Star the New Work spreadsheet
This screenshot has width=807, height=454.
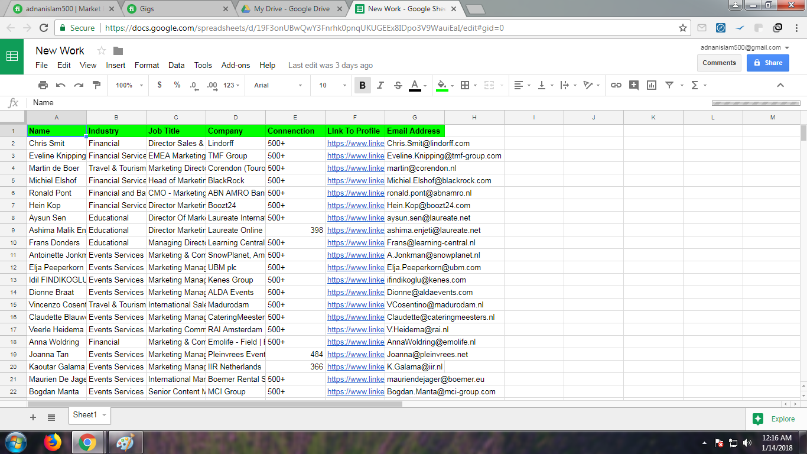point(100,51)
